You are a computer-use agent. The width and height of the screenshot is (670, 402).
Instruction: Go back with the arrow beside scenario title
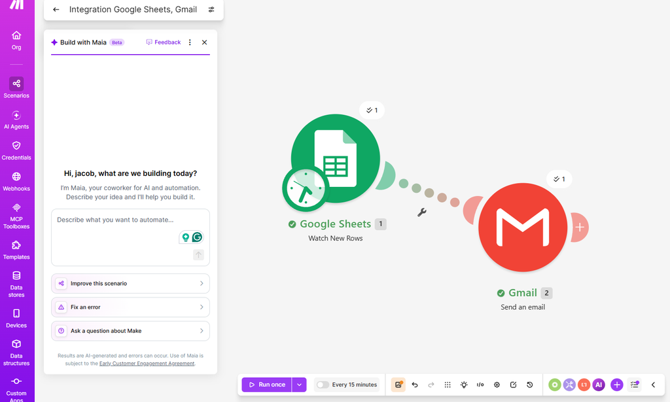[56, 9]
